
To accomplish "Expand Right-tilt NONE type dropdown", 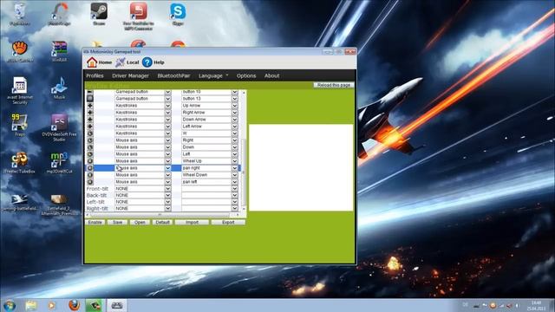I will point(167,209).
